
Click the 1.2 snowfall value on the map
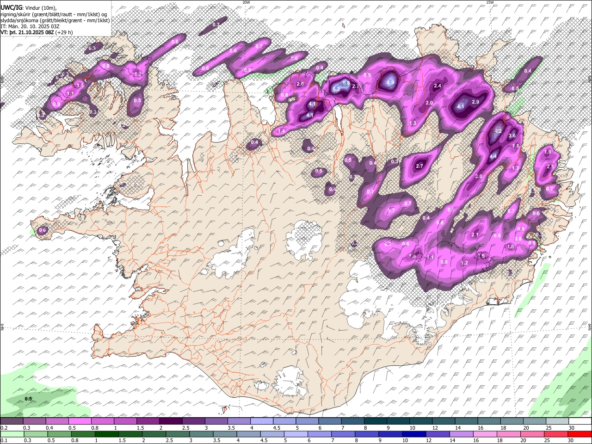[465, 263]
